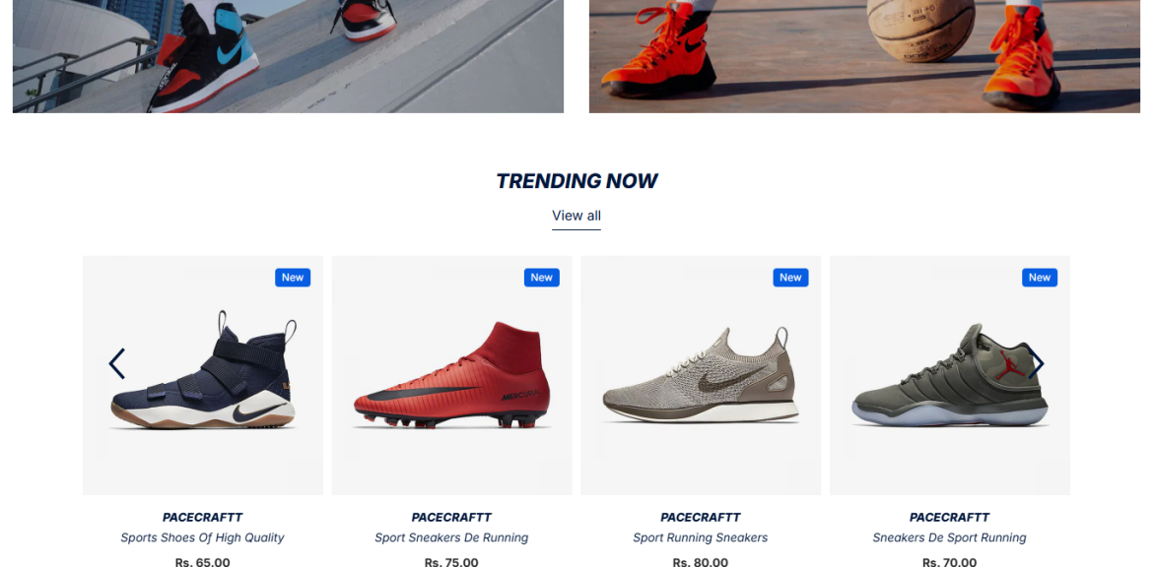Screen dimensions: 1153x567
Task: Select the navy high-top shoe image
Action: click(x=203, y=375)
